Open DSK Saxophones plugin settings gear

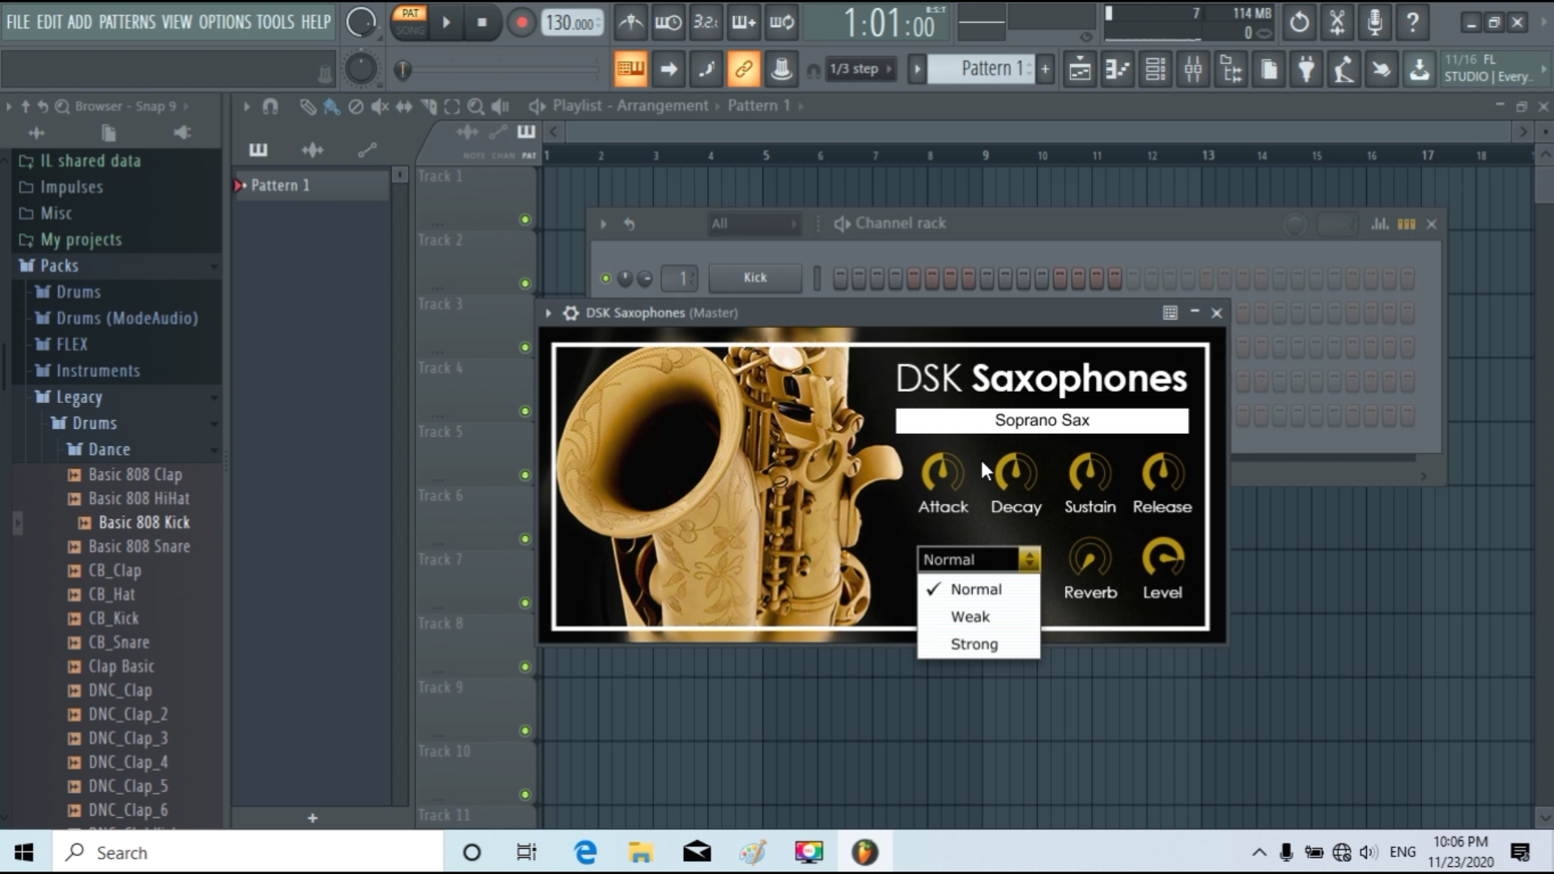pos(571,313)
